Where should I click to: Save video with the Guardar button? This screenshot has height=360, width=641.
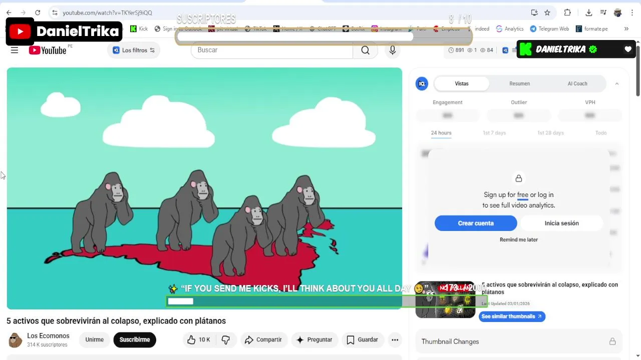point(362,339)
